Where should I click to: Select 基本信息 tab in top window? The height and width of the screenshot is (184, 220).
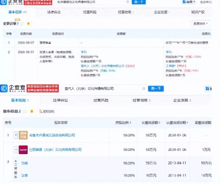18,12
